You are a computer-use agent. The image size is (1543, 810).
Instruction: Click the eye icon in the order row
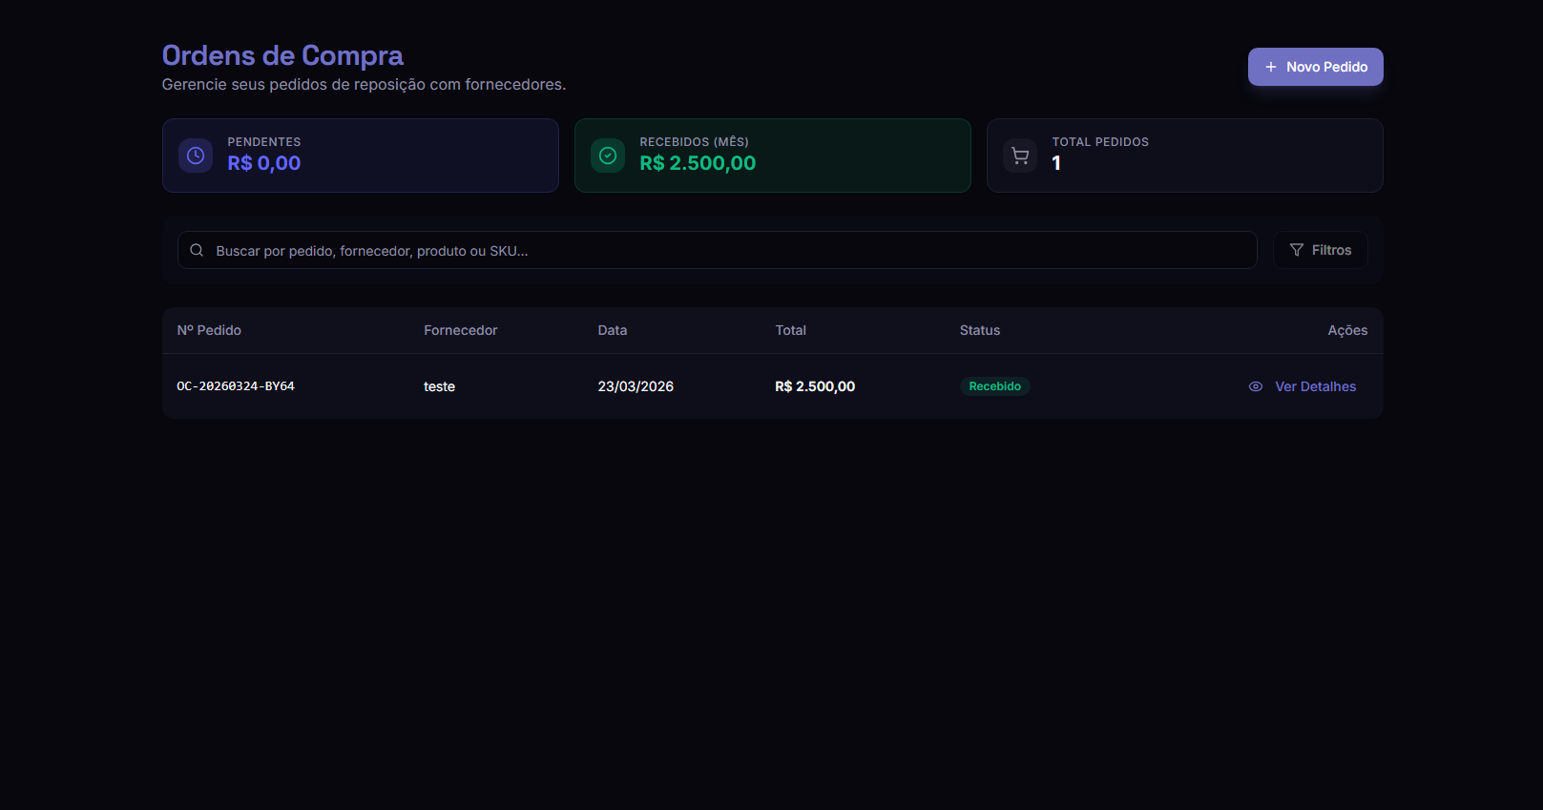click(x=1256, y=386)
